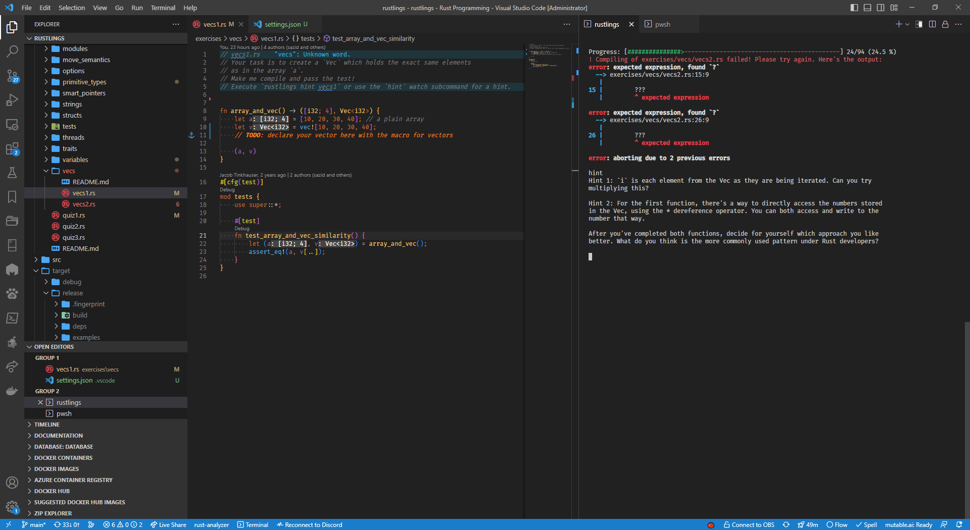
Task: Toggle the primary side bar layout button
Action: coord(854,8)
